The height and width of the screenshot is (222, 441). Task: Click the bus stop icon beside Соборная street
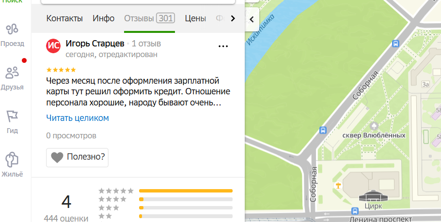[x=323, y=130]
